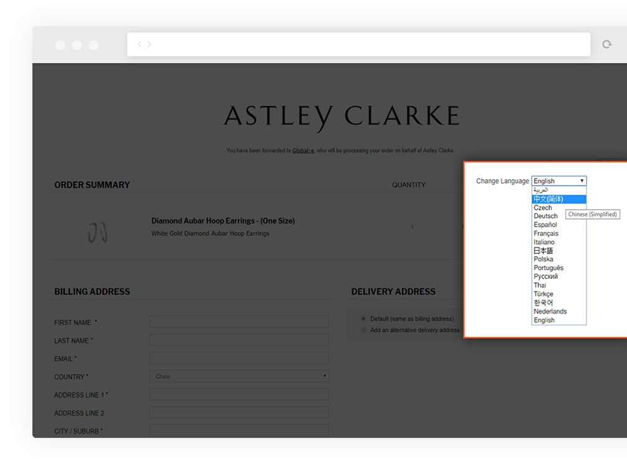Click the ORDER SUMMARY heading

pos(92,185)
